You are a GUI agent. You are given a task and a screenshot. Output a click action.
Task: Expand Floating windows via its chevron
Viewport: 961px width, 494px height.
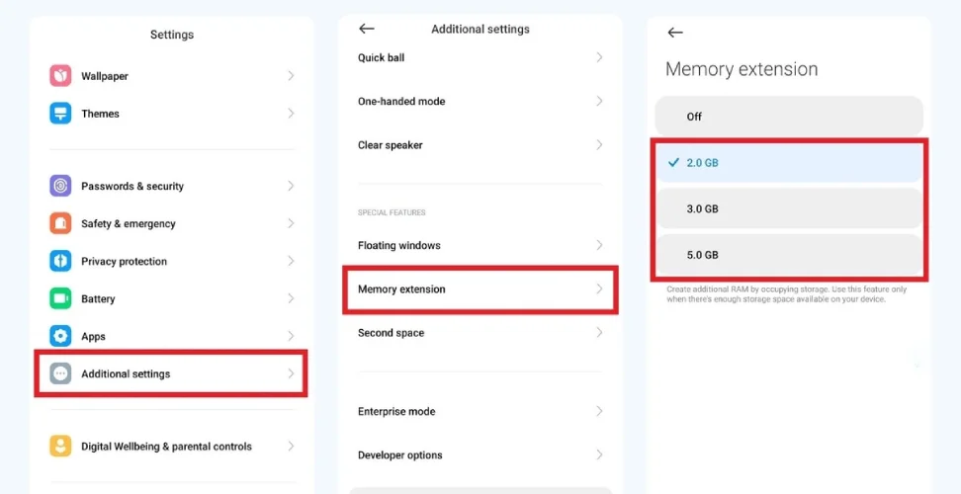(x=599, y=245)
